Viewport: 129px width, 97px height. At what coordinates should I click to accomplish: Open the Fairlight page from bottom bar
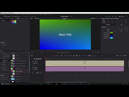coord(81,84)
